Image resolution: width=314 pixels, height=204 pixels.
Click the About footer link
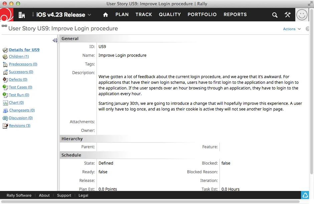coord(44,195)
